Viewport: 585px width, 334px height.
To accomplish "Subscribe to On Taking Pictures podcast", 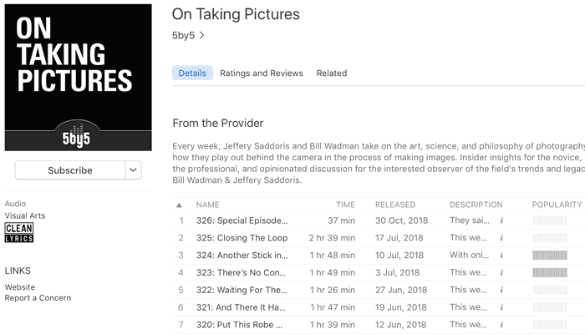I will [70, 170].
